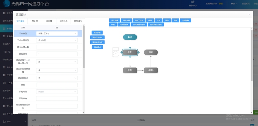Select the 步骤3 node in the flowchart
258x126 pixels.
(x=151, y=70)
